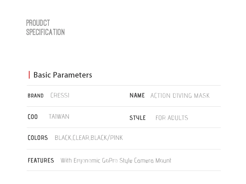This screenshot has height=184, width=246.
Task: Select the COO label
Action: click(33, 117)
